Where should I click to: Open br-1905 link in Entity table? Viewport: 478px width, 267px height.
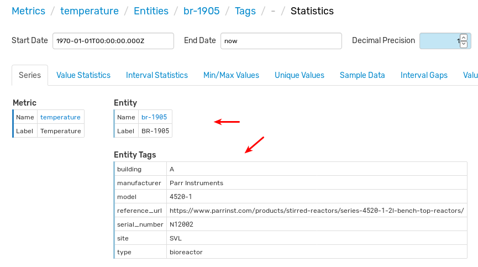(154, 117)
